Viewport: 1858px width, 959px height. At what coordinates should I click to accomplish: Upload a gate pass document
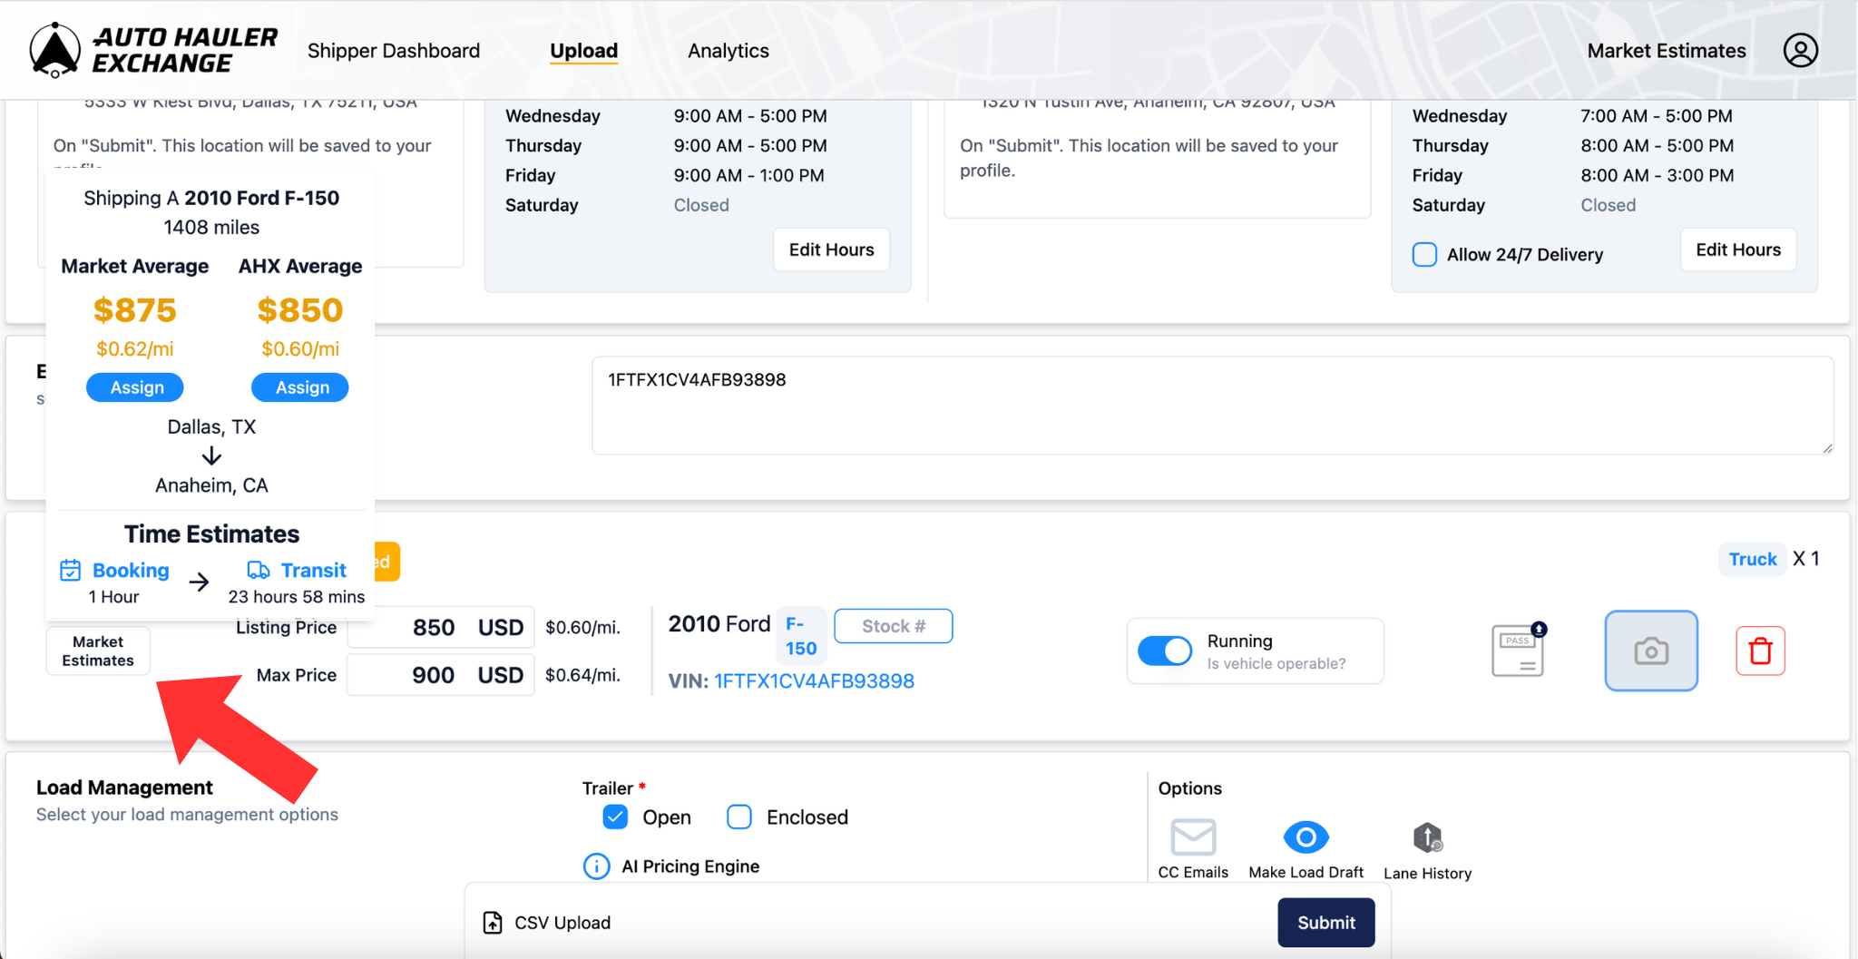(x=1518, y=650)
